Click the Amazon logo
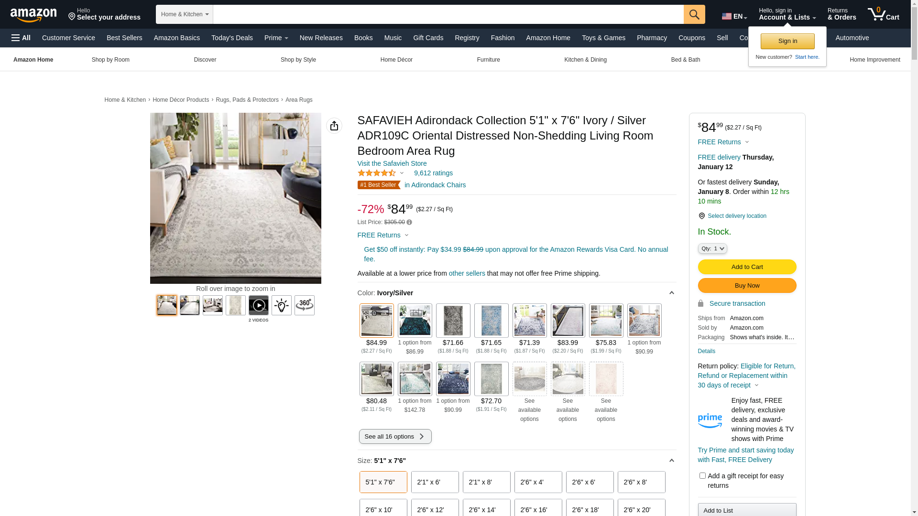The height and width of the screenshot is (516, 918). [x=33, y=15]
